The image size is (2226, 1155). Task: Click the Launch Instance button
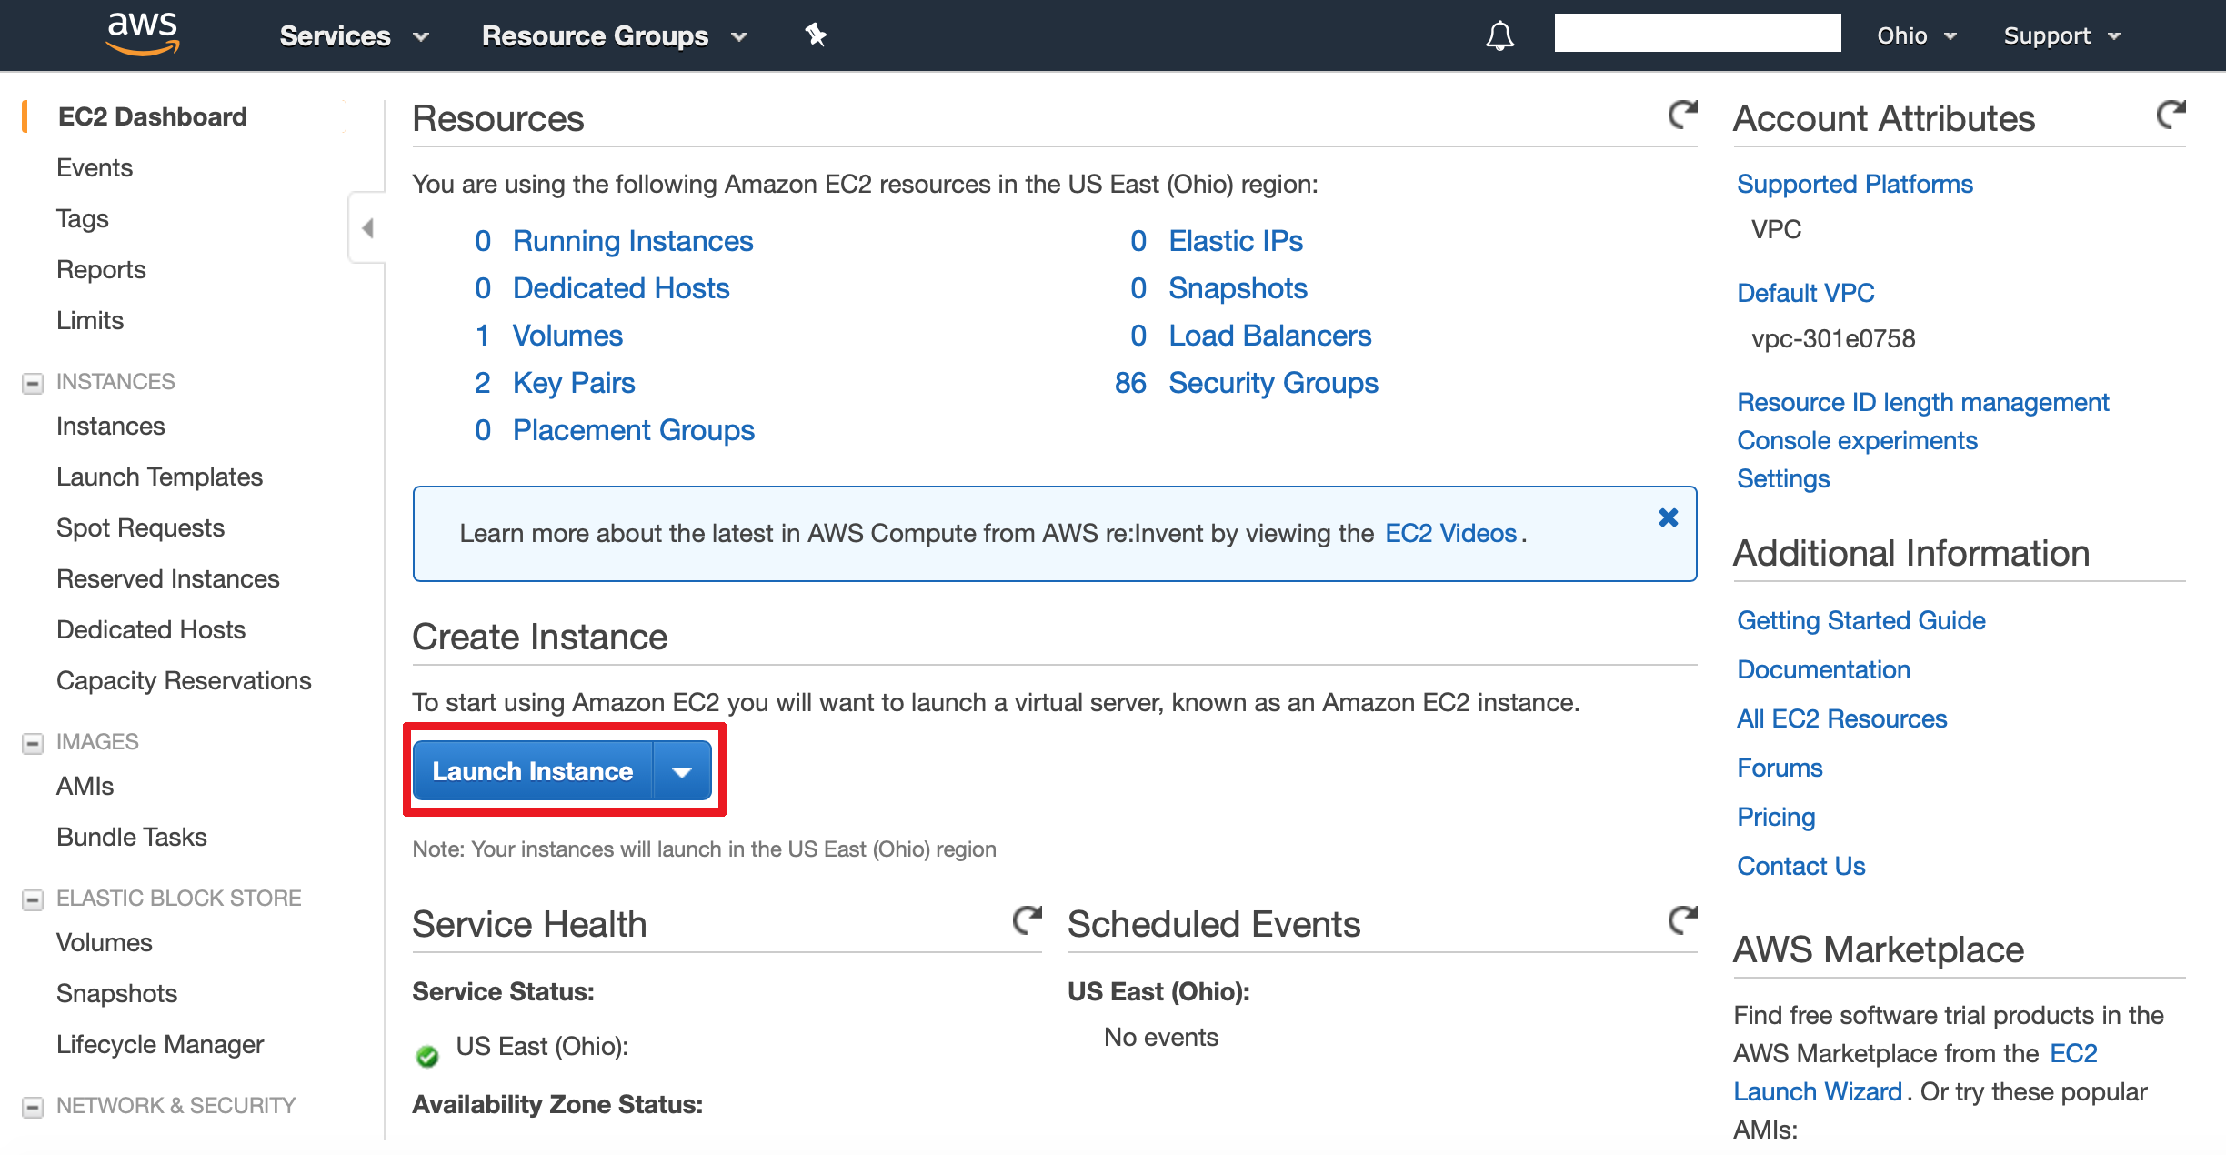pyautogui.click(x=533, y=771)
